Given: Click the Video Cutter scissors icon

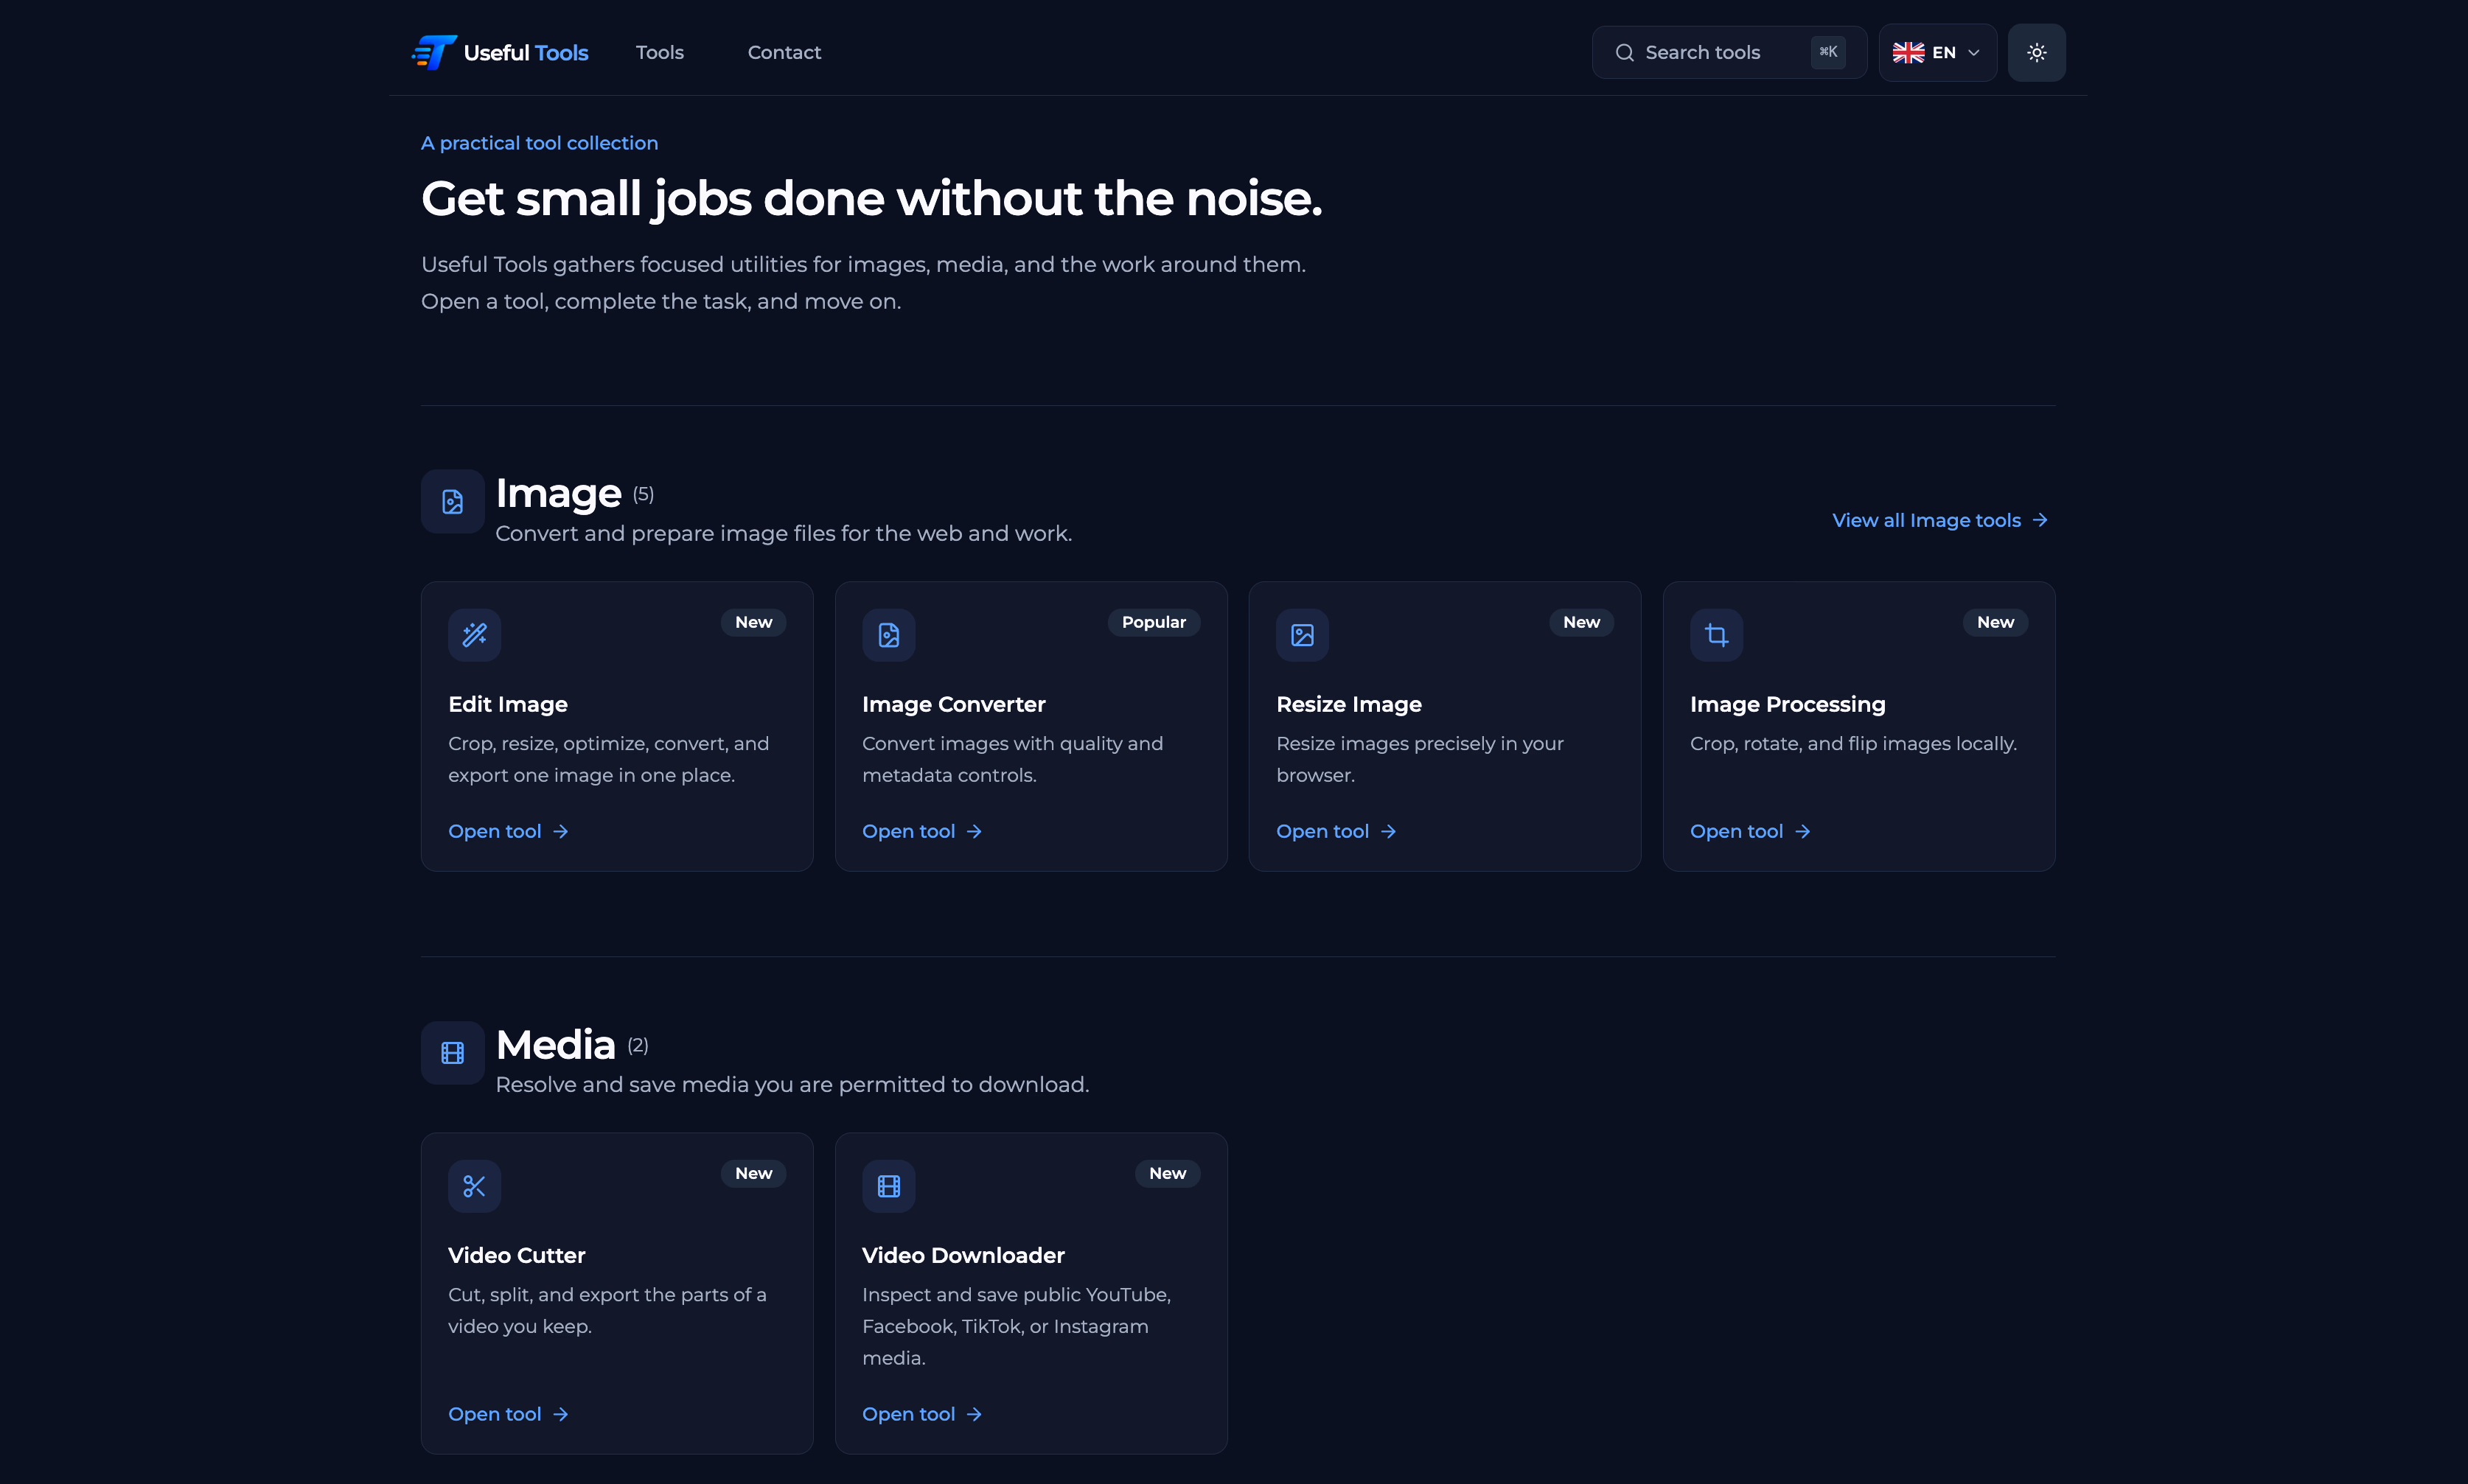Looking at the screenshot, I should coord(474,1186).
